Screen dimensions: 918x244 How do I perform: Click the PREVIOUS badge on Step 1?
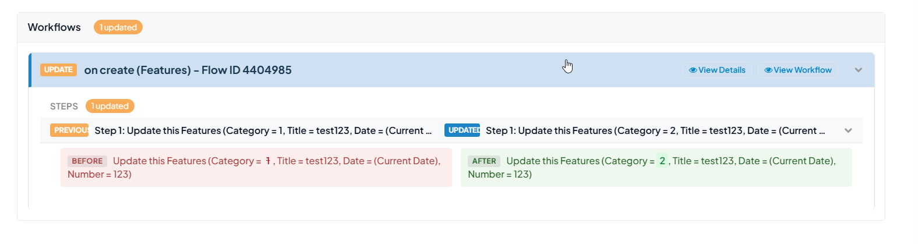coord(69,130)
